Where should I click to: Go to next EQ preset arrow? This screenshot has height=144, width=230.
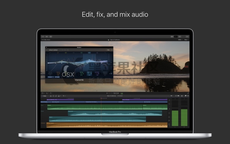click(67, 50)
